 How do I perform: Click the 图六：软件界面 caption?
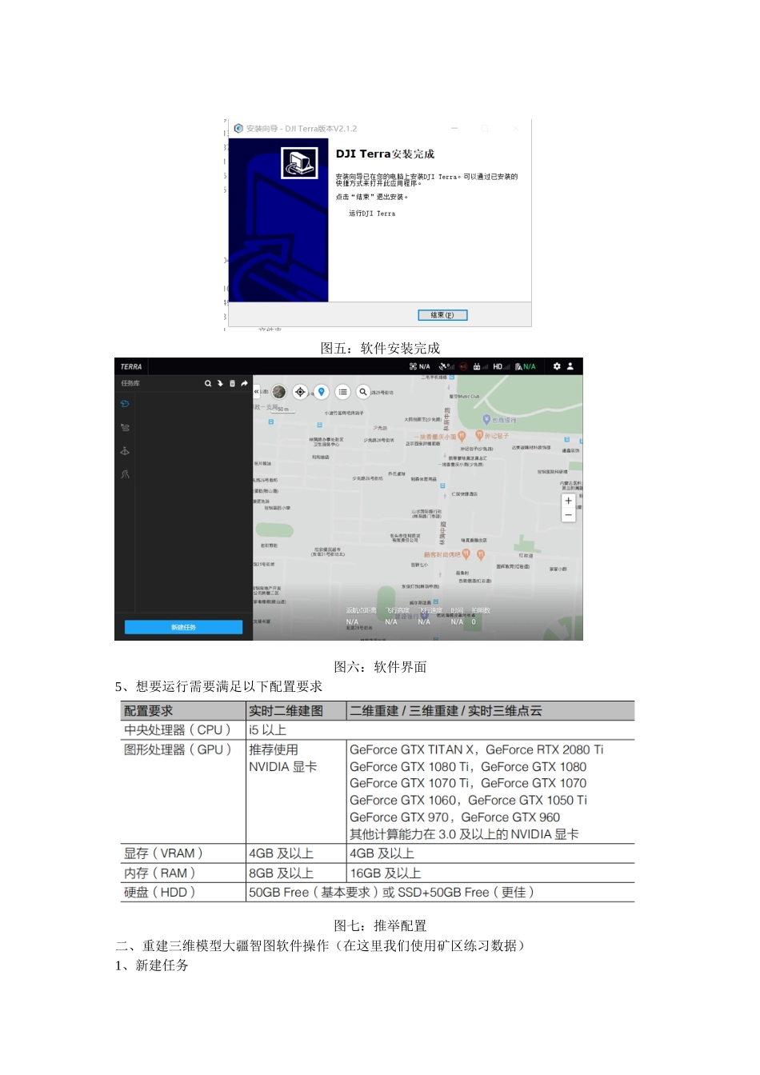[380, 667]
